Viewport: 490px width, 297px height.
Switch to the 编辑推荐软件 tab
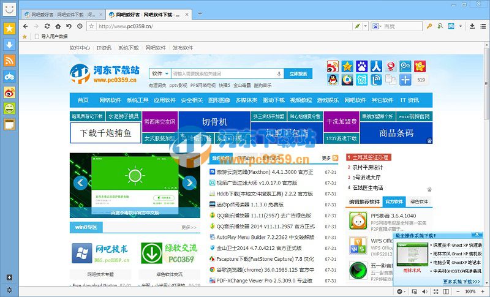364,201
